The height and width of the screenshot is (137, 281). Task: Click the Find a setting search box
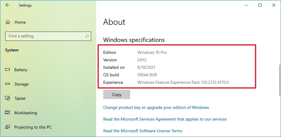(x=45, y=36)
